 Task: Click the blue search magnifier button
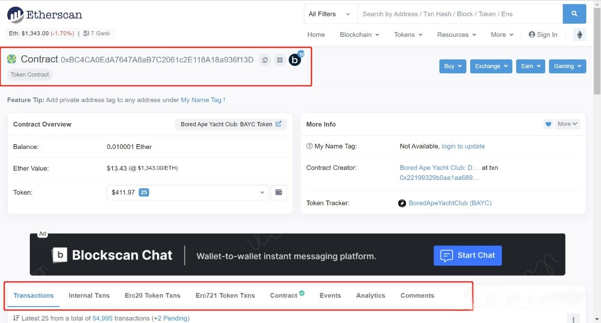coord(574,14)
